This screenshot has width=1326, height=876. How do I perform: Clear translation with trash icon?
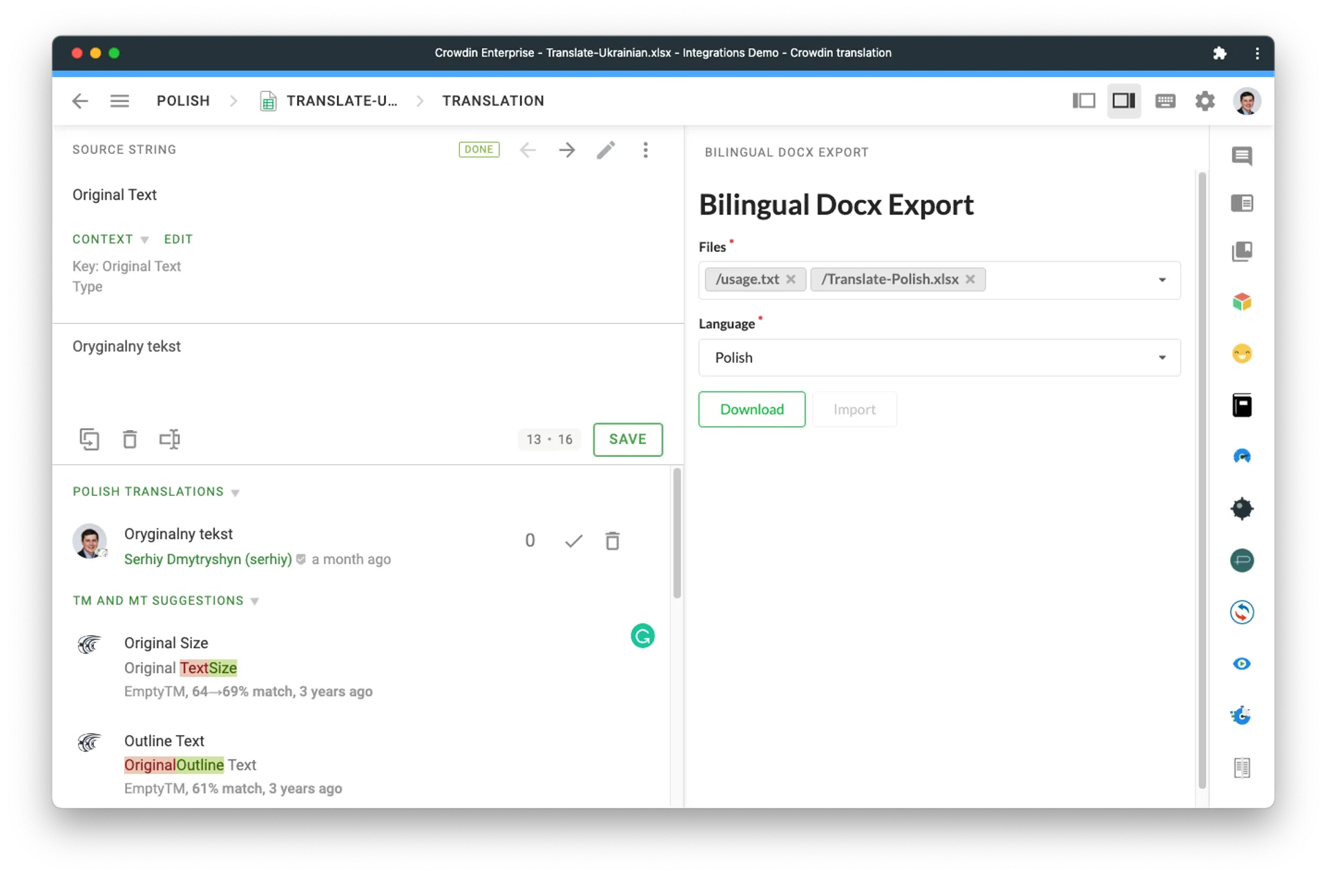click(129, 439)
